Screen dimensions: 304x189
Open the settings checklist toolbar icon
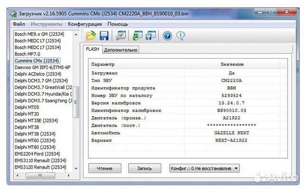pyautogui.click(x=121, y=36)
